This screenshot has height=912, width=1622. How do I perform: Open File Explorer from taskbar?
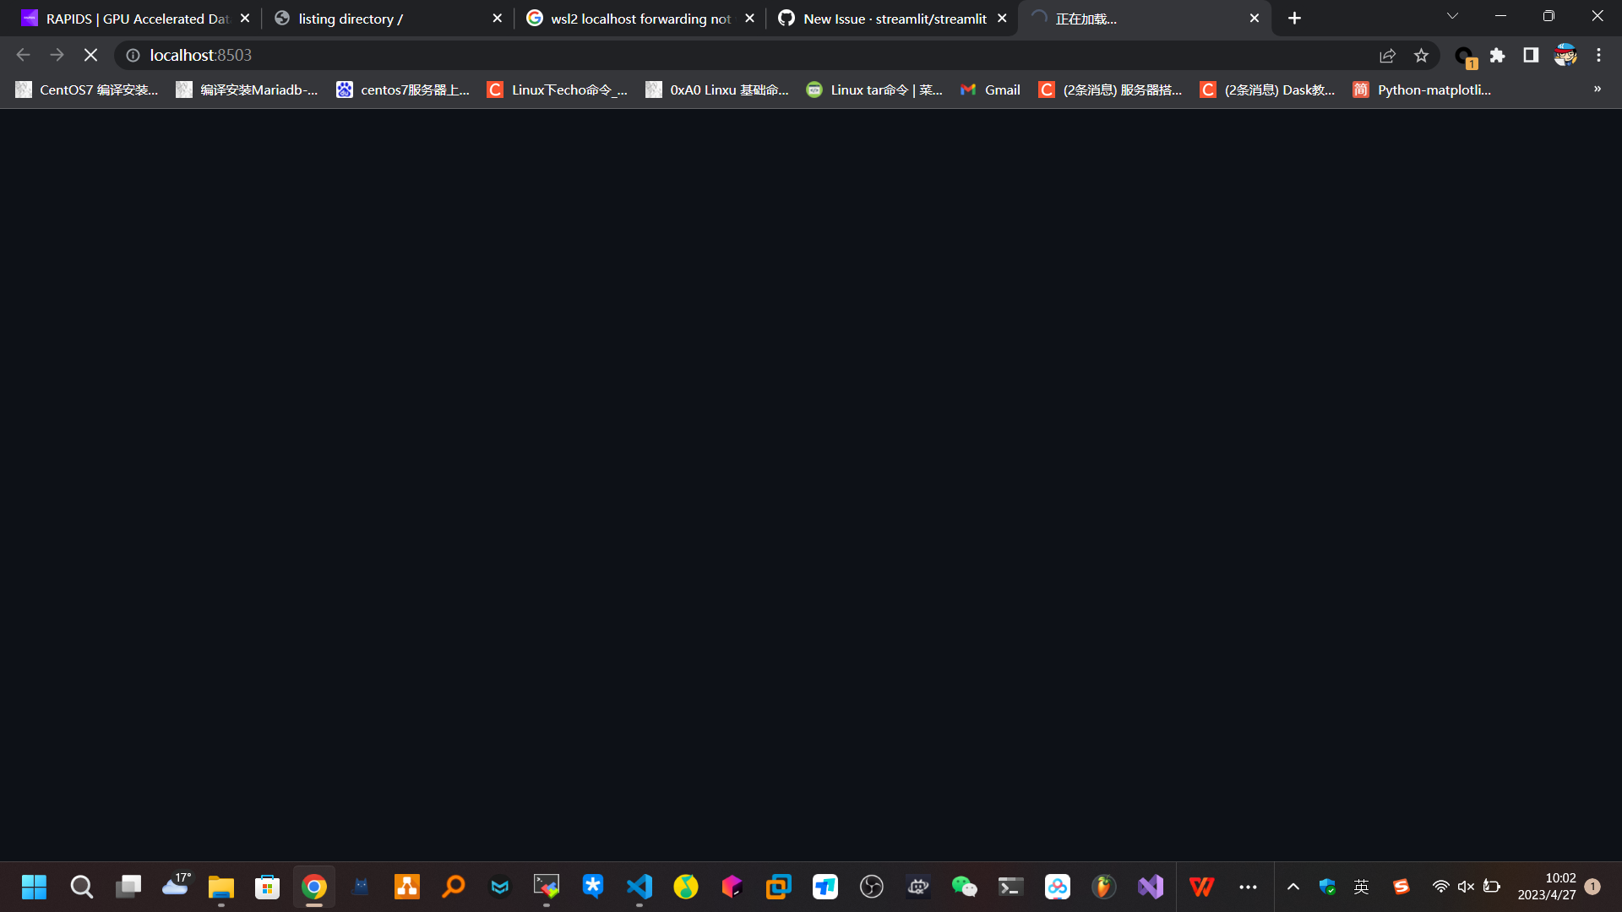[220, 887]
